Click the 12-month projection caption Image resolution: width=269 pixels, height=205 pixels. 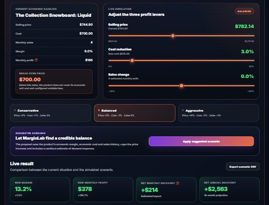pyautogui.click(x=216, y=195)
